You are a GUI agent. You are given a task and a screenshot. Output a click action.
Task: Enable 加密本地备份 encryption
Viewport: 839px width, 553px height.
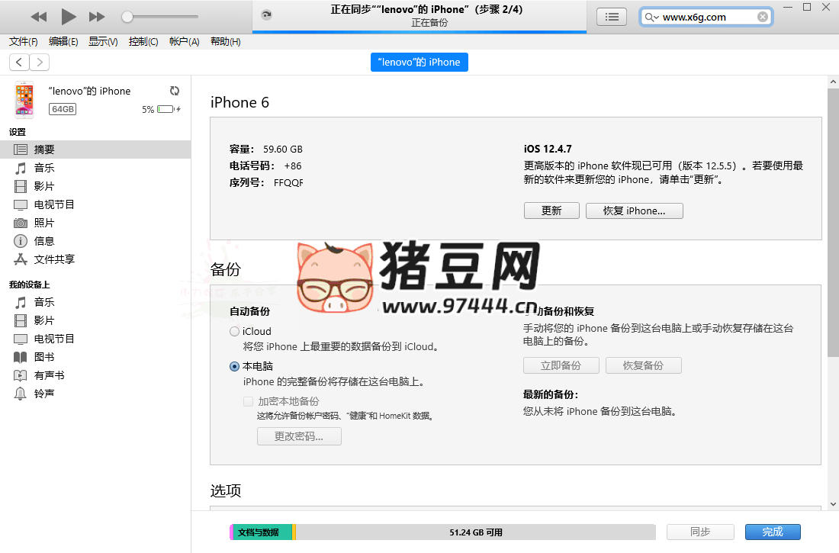[248, 400]
